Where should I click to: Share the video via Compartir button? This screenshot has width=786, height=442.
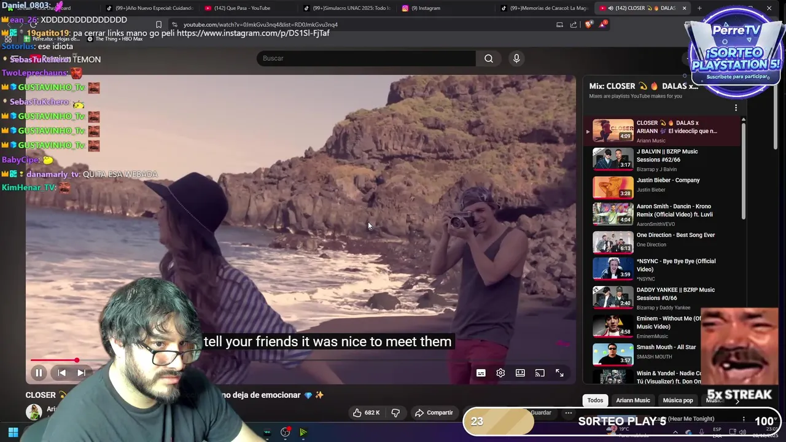point(434,413)
